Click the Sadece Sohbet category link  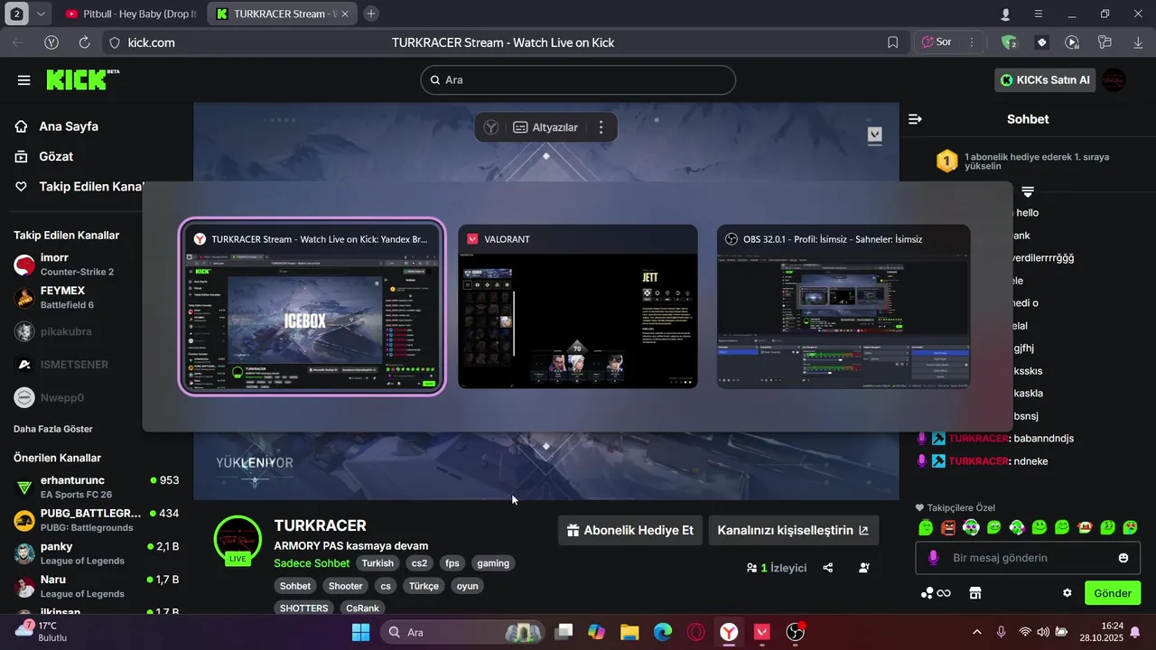pos(312,563)
